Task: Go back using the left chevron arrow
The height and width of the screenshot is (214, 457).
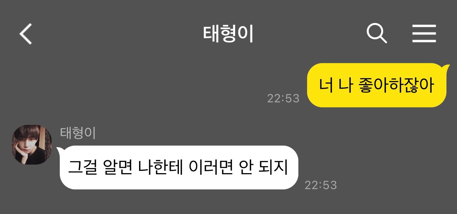Action: pos(26,34)
